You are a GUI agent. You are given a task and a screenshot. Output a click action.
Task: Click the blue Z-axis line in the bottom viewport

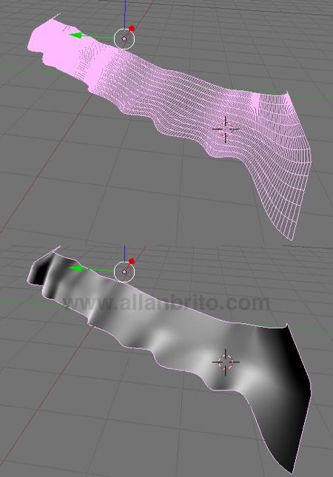125,254
